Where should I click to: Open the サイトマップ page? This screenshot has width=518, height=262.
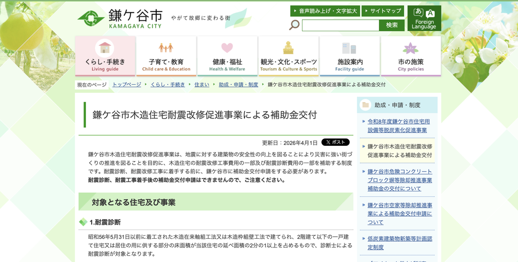click(x=382, y=11)
